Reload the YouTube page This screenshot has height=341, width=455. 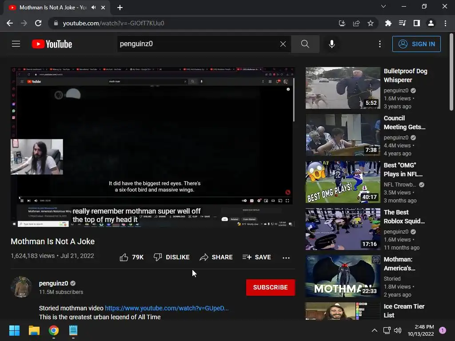38,23
